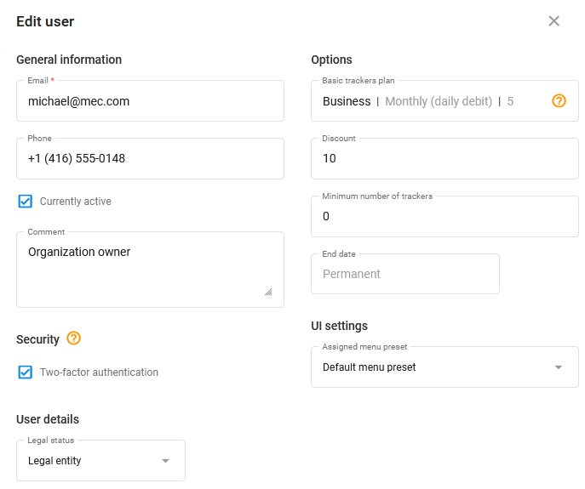Viewport: 585px width, 489px height.
Task: Open the End date field
Action: [405, 274]
